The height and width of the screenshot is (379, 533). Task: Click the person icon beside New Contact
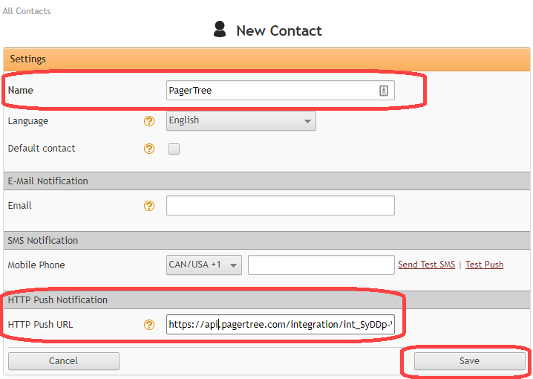point(219,30)
